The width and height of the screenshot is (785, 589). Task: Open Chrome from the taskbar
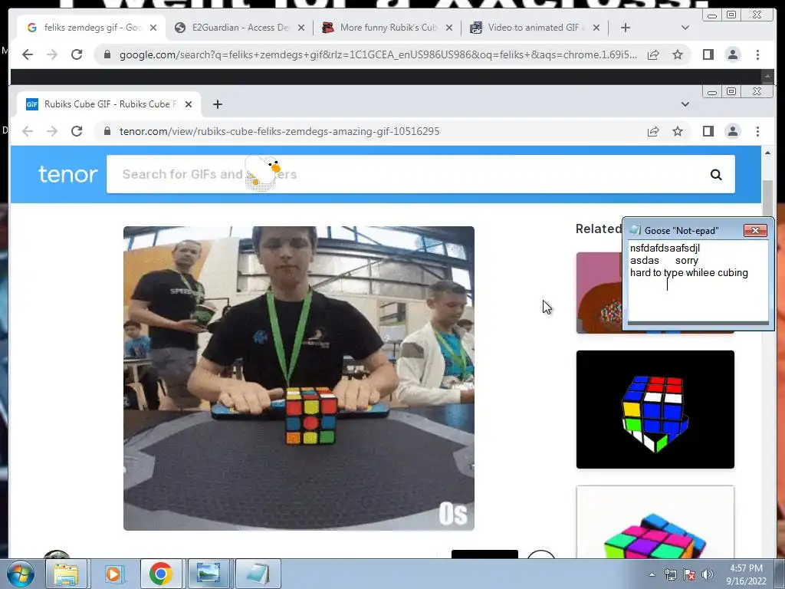pyautogui.click(x=160, y=574)
